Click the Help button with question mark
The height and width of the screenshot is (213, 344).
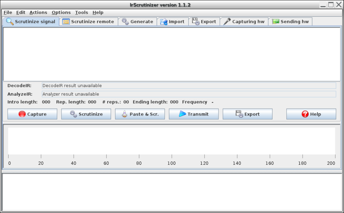[x=311, y=114]
